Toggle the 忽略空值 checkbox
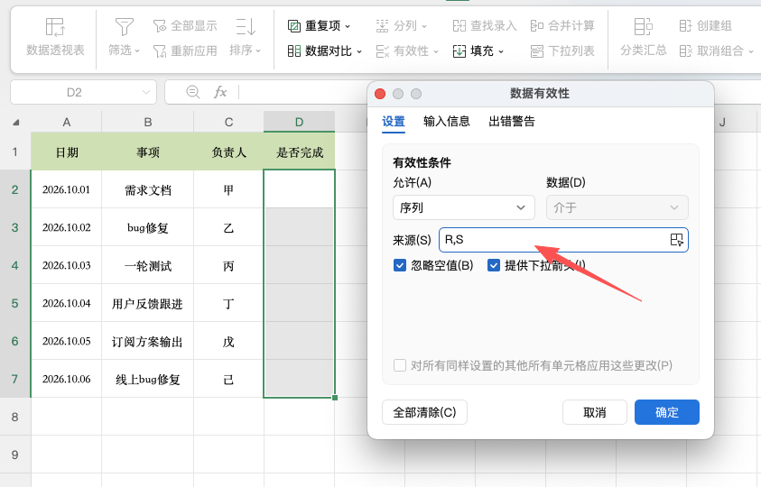761x487 pixels. coord(400,265)
